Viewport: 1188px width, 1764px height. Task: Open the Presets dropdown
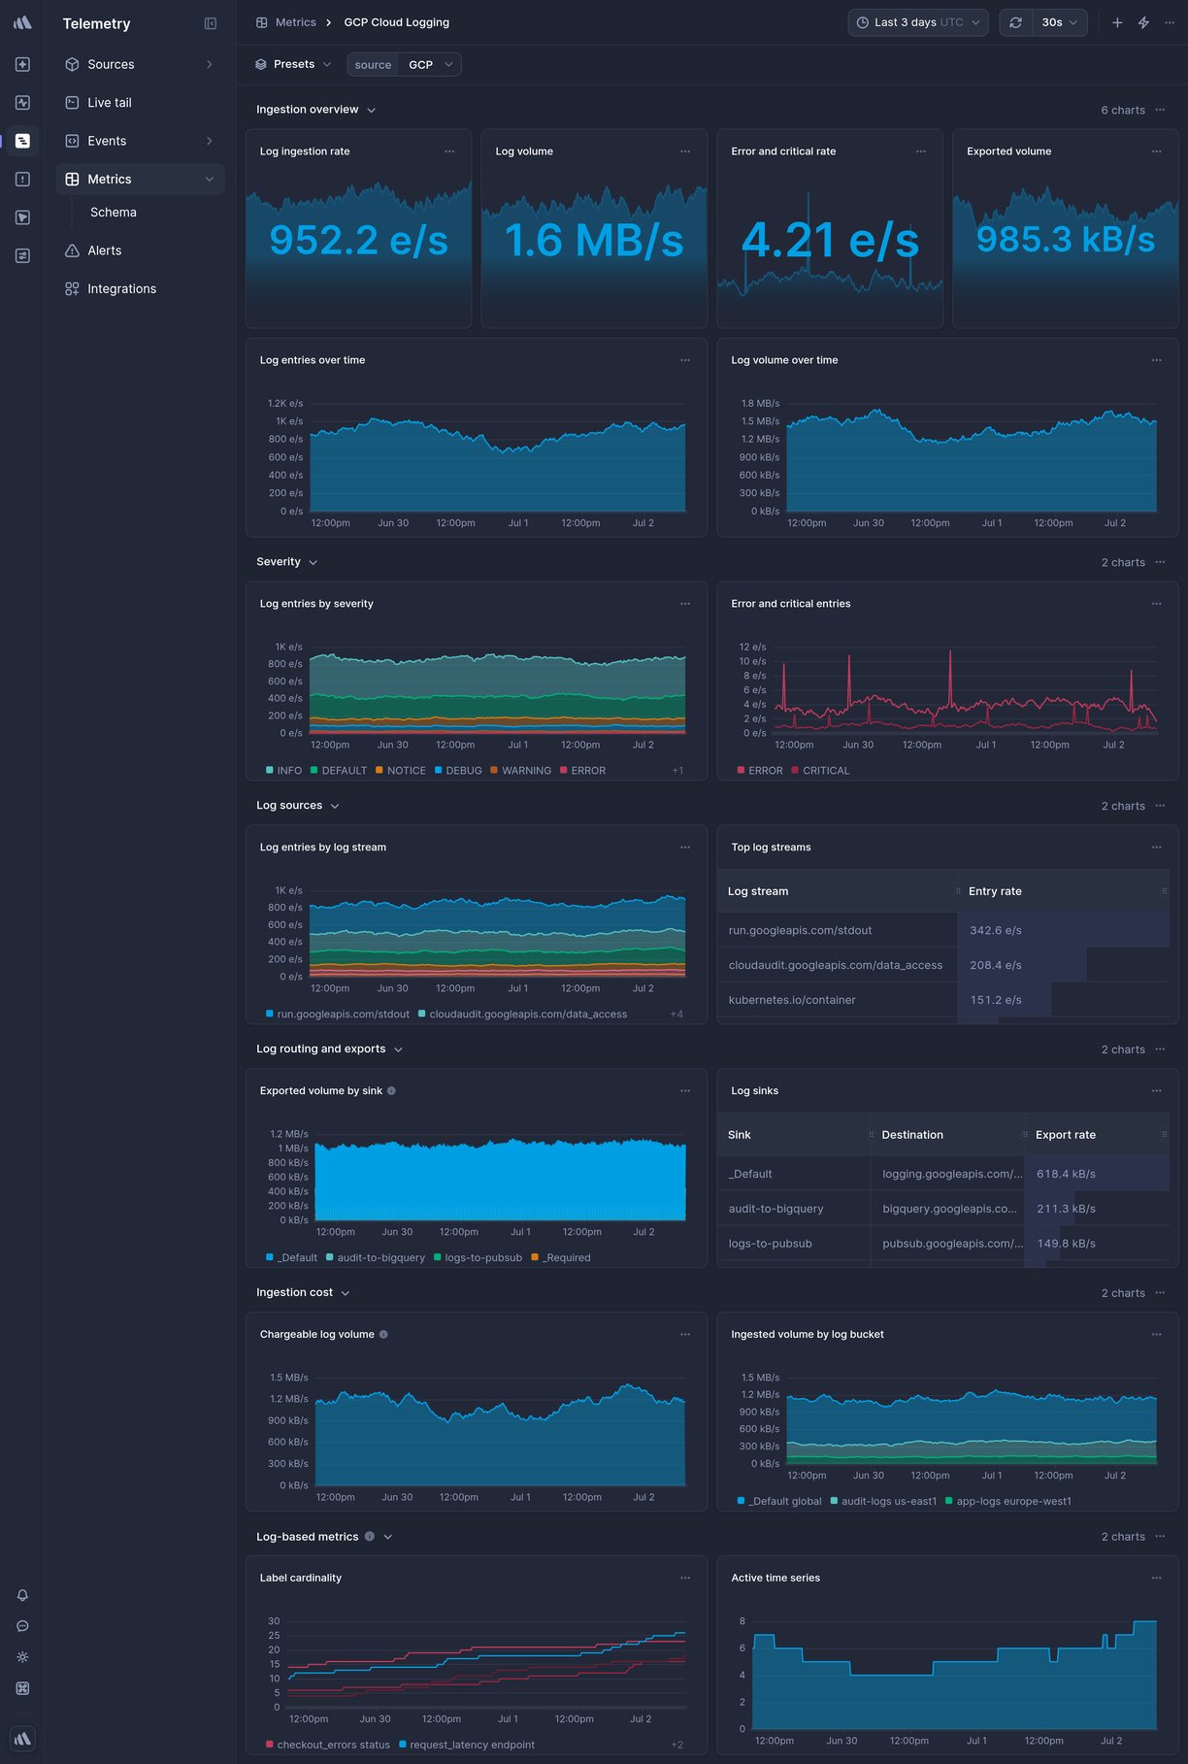coord(293,64)
